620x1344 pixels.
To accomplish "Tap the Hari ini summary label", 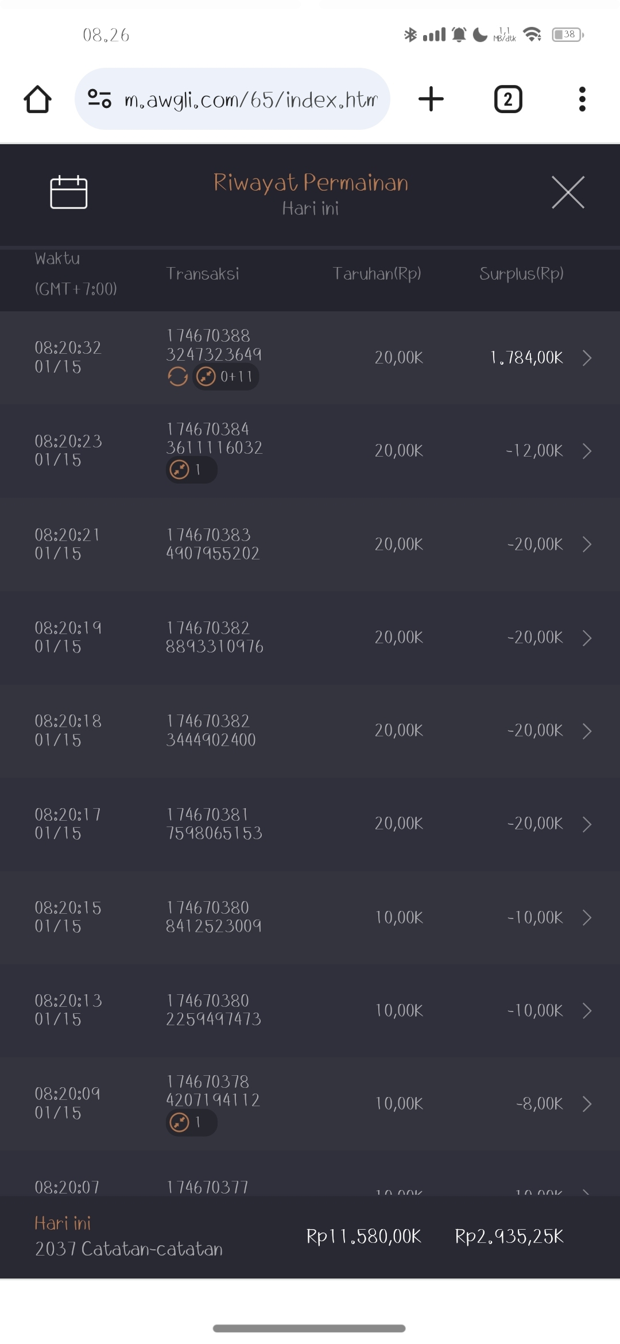I will tap(63, 1223).
